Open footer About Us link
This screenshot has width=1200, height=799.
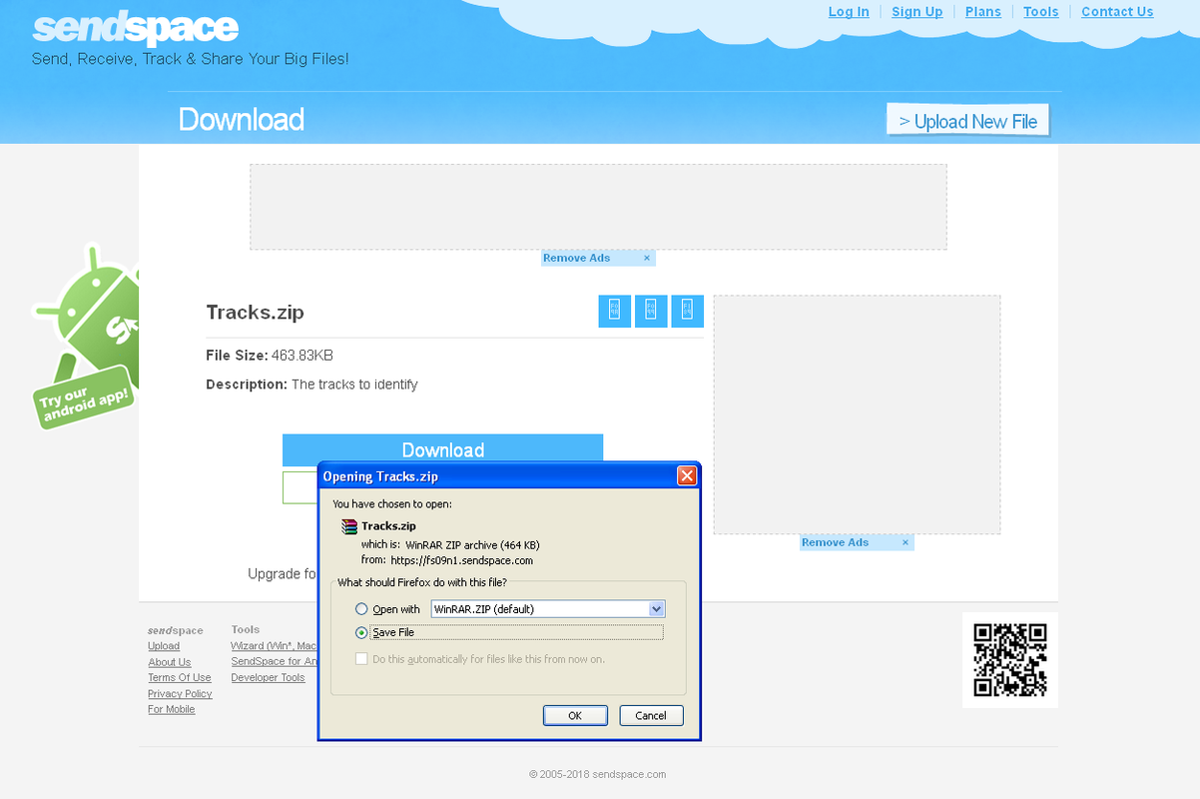click(169, 662)
